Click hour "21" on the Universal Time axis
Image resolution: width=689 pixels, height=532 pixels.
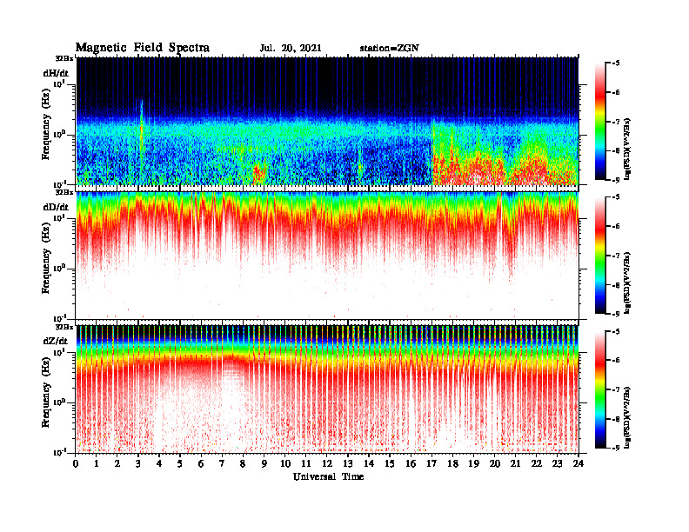tap(515, 463)
